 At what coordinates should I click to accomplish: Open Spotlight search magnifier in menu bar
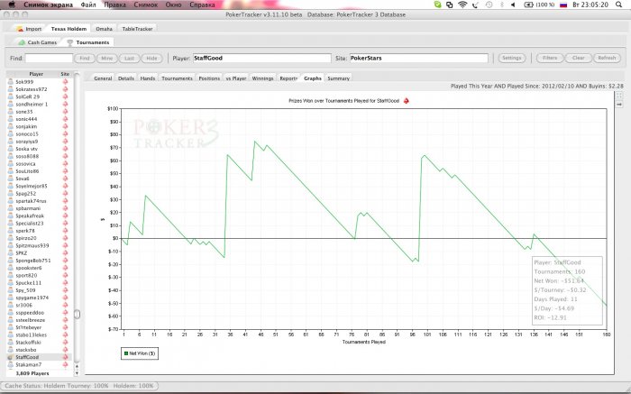click(x=619, y=5)
